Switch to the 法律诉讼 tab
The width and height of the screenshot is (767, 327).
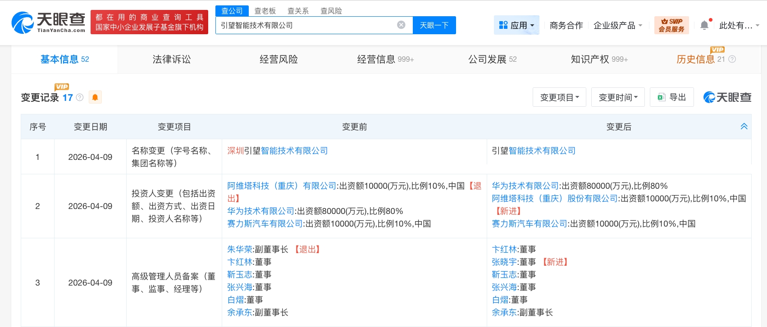(171, 59)
